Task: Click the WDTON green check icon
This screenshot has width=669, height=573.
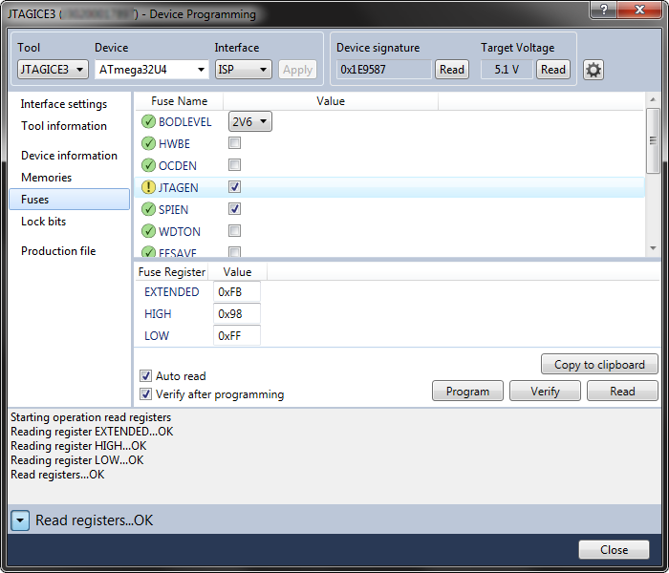Action: (148, 232)
